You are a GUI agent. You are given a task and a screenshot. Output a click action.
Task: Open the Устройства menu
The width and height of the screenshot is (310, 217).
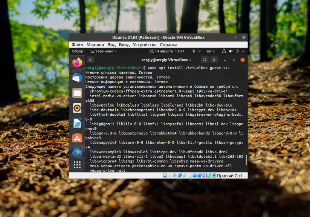(x=145, y=45)
